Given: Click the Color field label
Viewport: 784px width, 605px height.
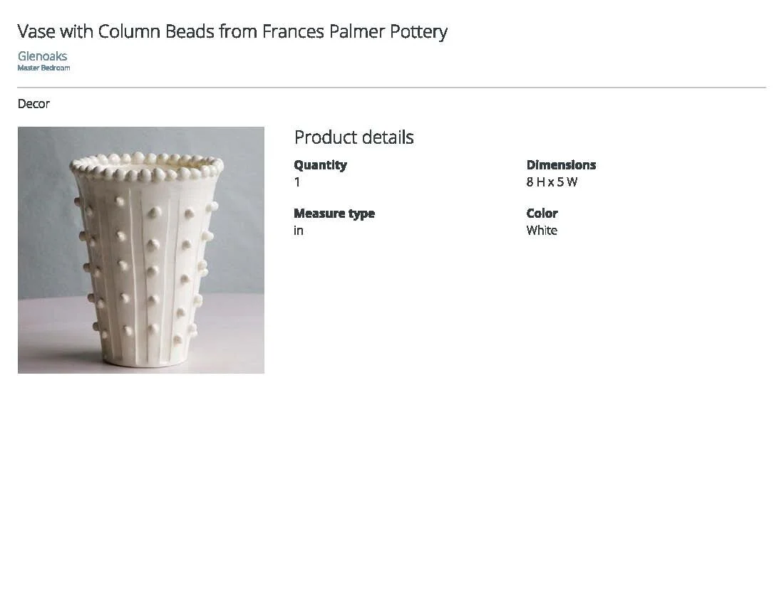Looking at the screenshot, I should coord(542,214).
